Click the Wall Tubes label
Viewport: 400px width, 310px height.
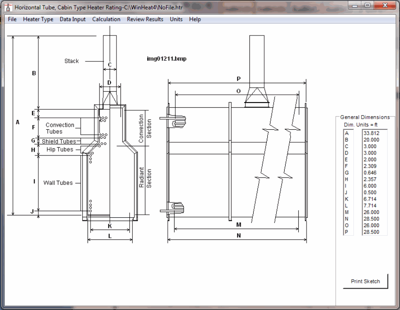pyautogui.click(x=58, y=183)
